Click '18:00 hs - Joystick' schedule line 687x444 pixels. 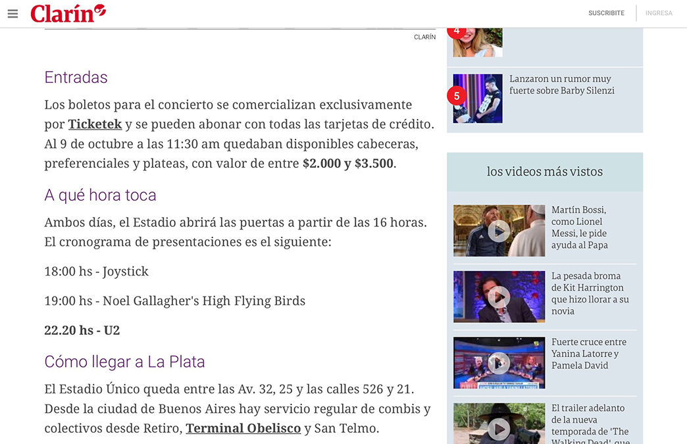(96, 272)
